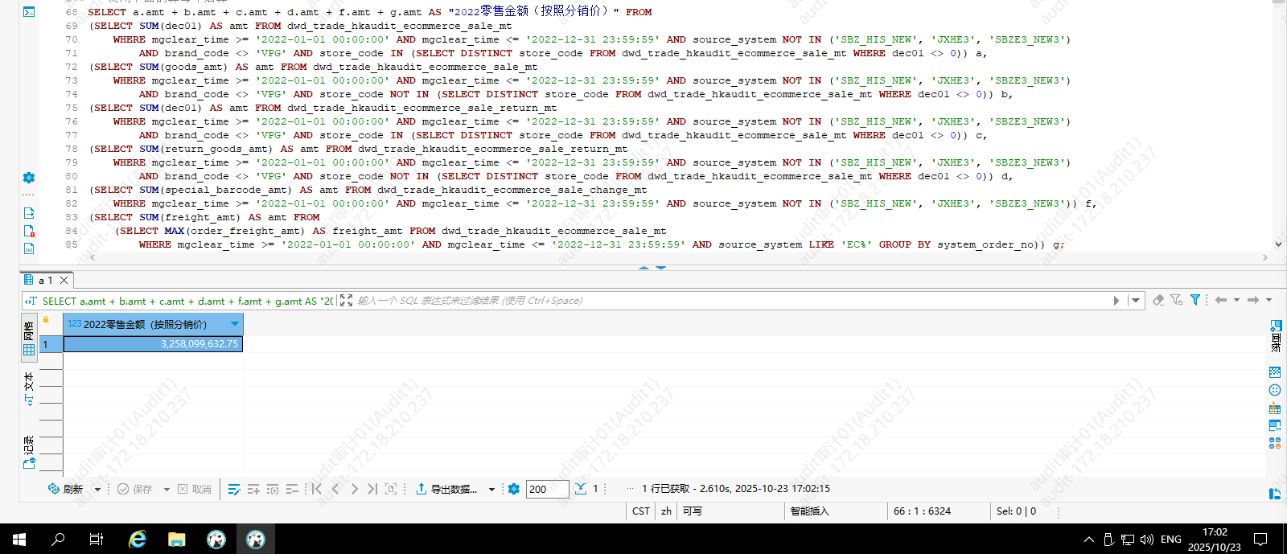Open the filter history dropdown arrow
The width and height of the screenshot is (1287, 554).
[x=1136, y=301]
